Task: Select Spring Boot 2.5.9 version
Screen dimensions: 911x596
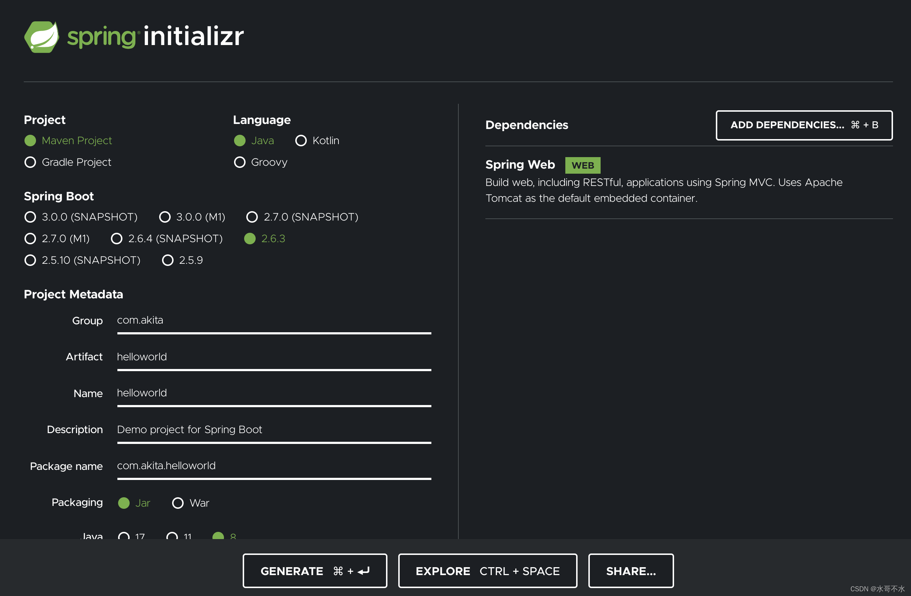Action: (168, 260)
